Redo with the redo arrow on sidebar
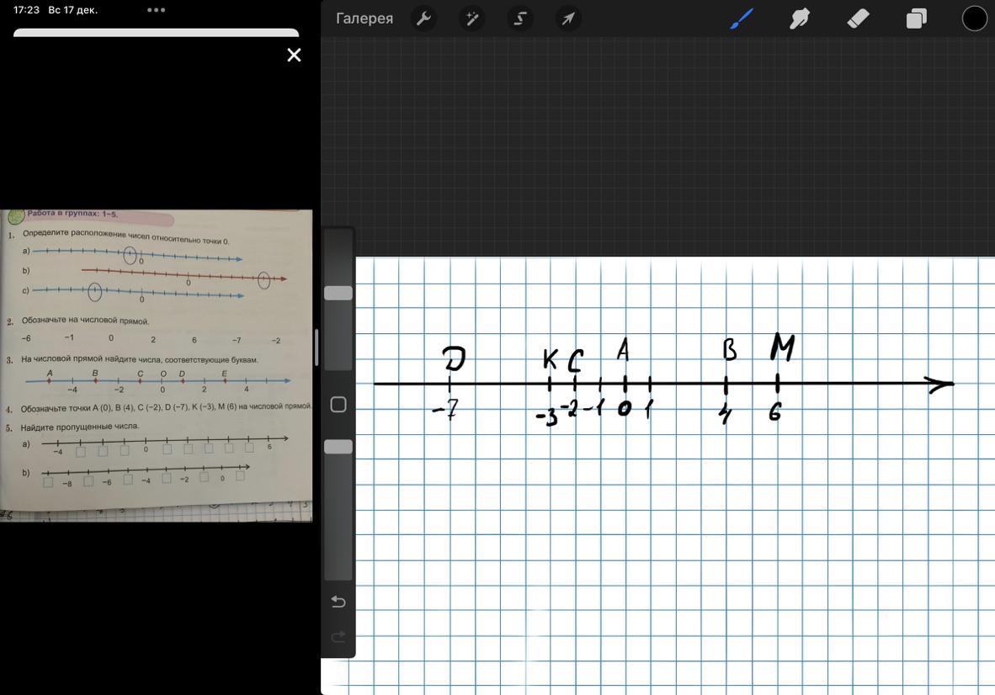This screenshot has width=995, height=695. coord(338,636)
